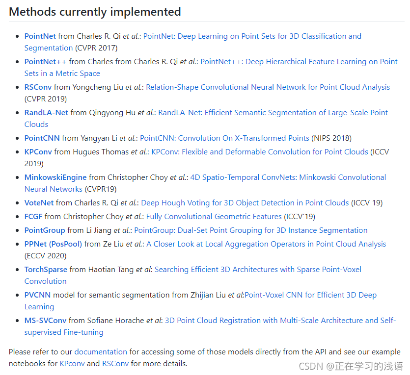Click the Methods currently implemented heading
This screenshot has width=410, height=375.
click(95, 12)
